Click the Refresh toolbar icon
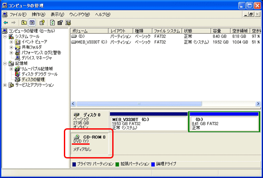Viewport: 263px width, 178px height. point(52,23)
